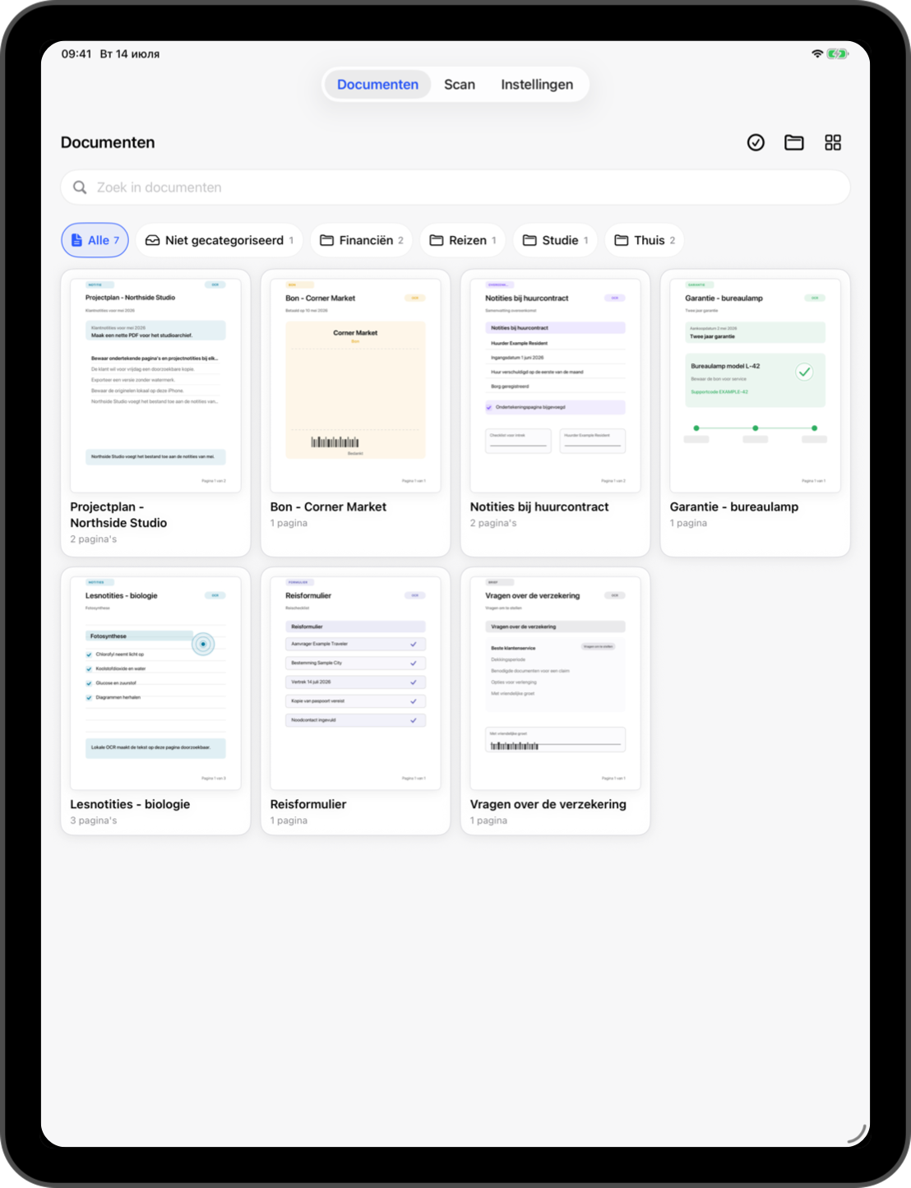The width and height of the screenshot is (911, 1188).
Task: Tap the magnifying glass search icon
Action: coord(80,187)
